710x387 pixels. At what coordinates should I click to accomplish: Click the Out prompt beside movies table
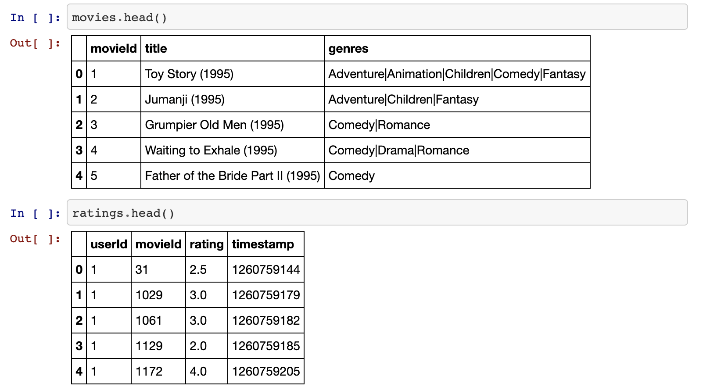(x=35, y=43)
